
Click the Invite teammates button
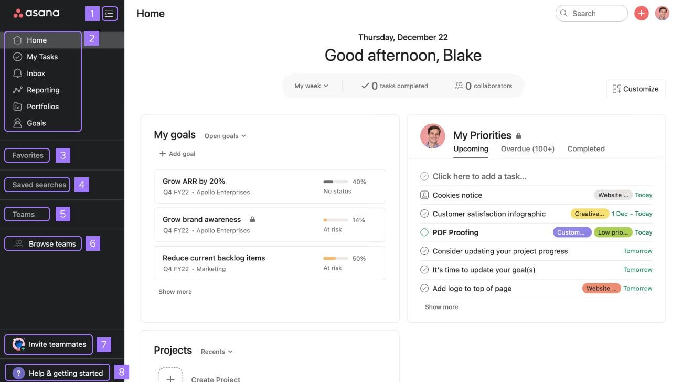click(x=48, y=344)
